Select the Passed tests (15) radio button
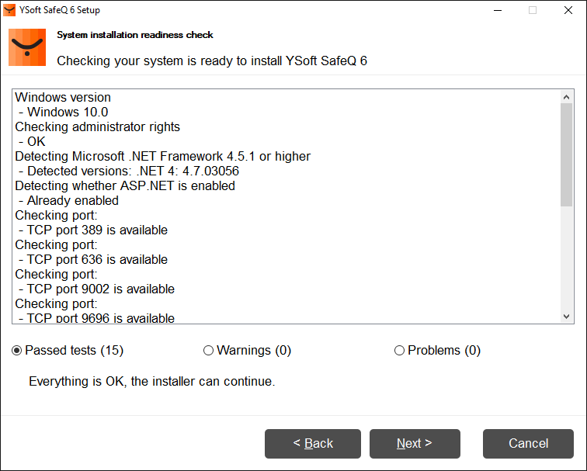 (17, 351)
